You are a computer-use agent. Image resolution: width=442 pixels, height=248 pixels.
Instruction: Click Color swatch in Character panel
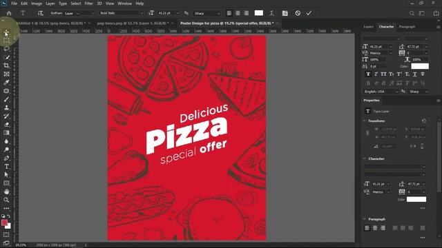(420, 66)
